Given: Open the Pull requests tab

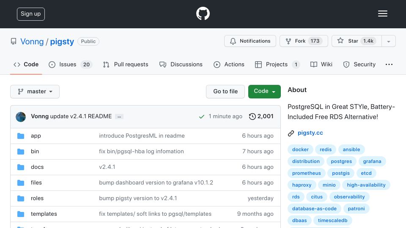Looking at the screenshot, I should tap(126, 64).
